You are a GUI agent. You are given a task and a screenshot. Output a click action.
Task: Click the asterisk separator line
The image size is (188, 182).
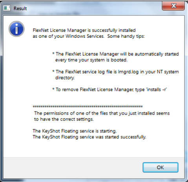coord(88,107)
